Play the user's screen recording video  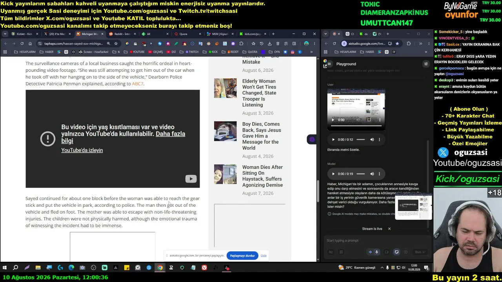pos(333,120)
